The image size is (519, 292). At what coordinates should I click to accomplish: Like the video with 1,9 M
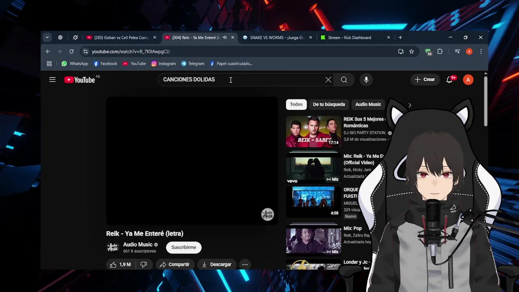pyautogui.click(x=120, y=264)
